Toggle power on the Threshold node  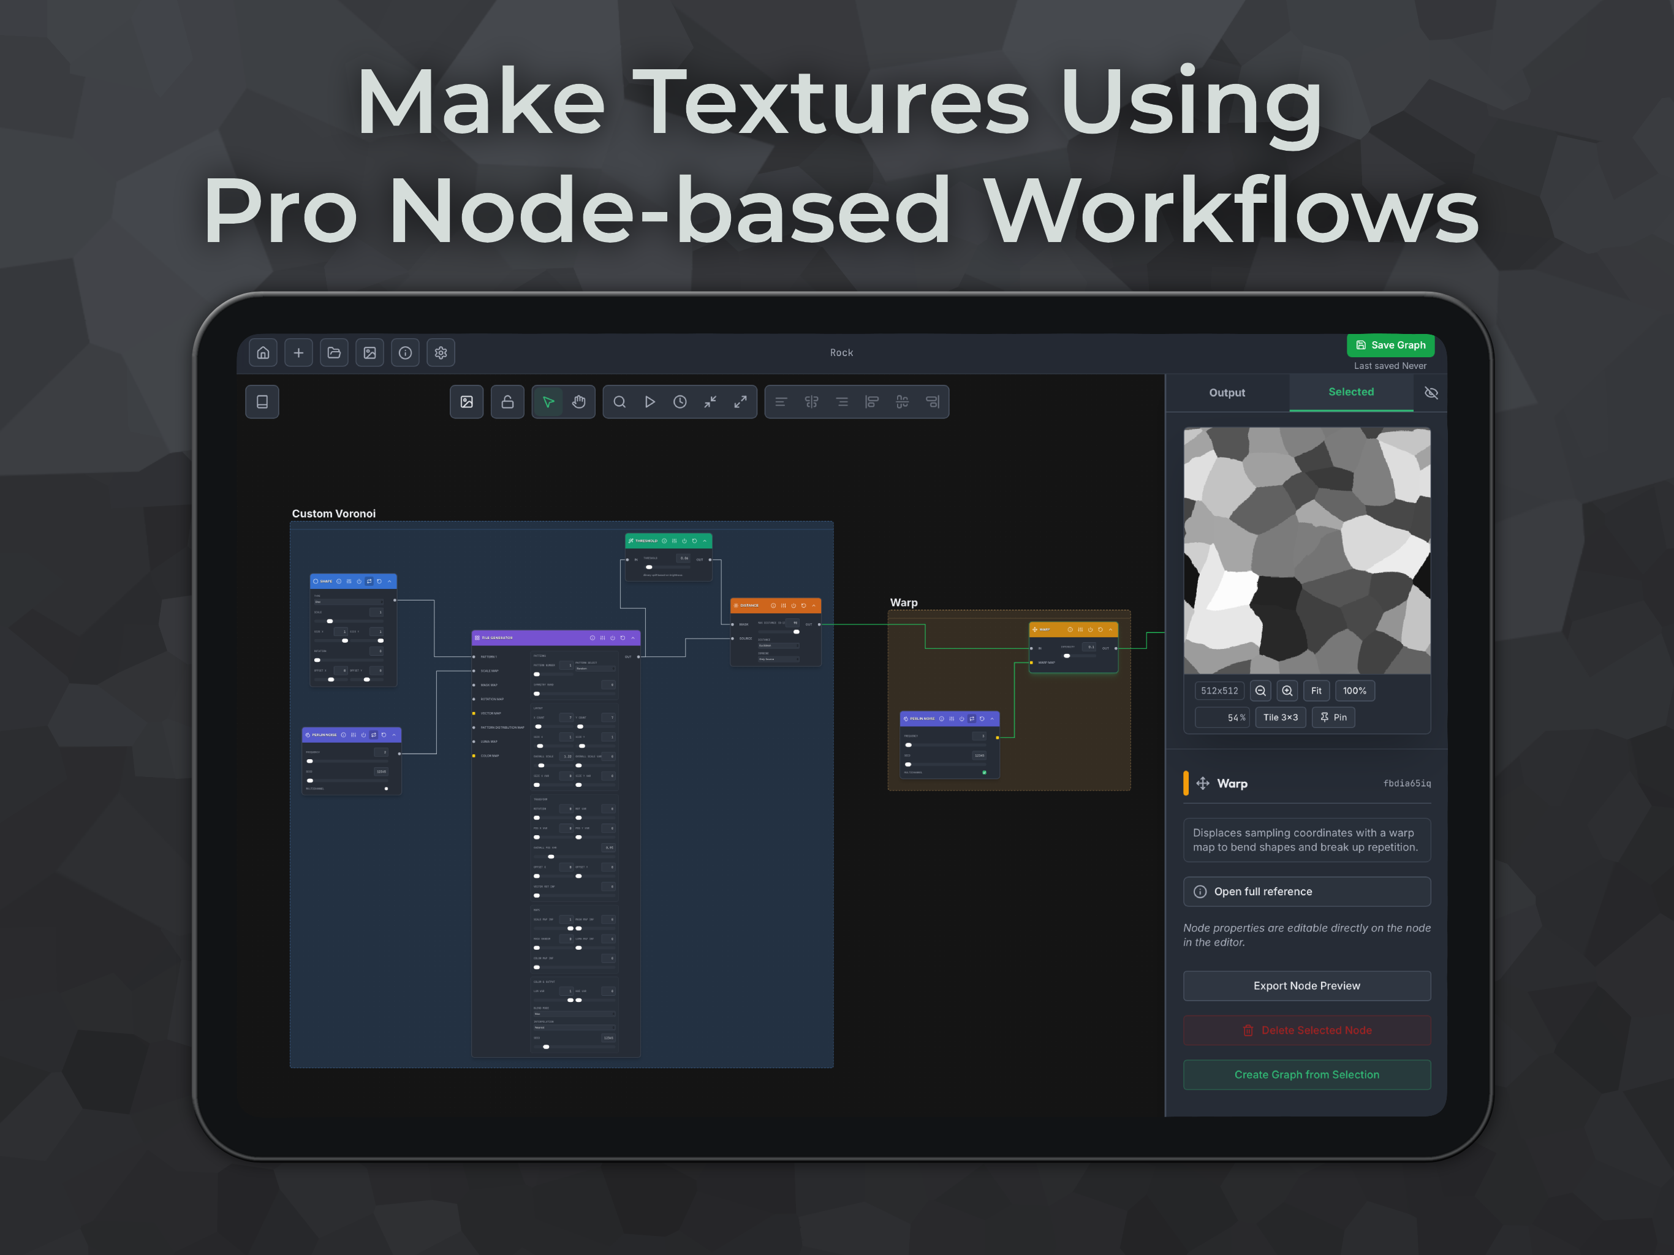684,541
